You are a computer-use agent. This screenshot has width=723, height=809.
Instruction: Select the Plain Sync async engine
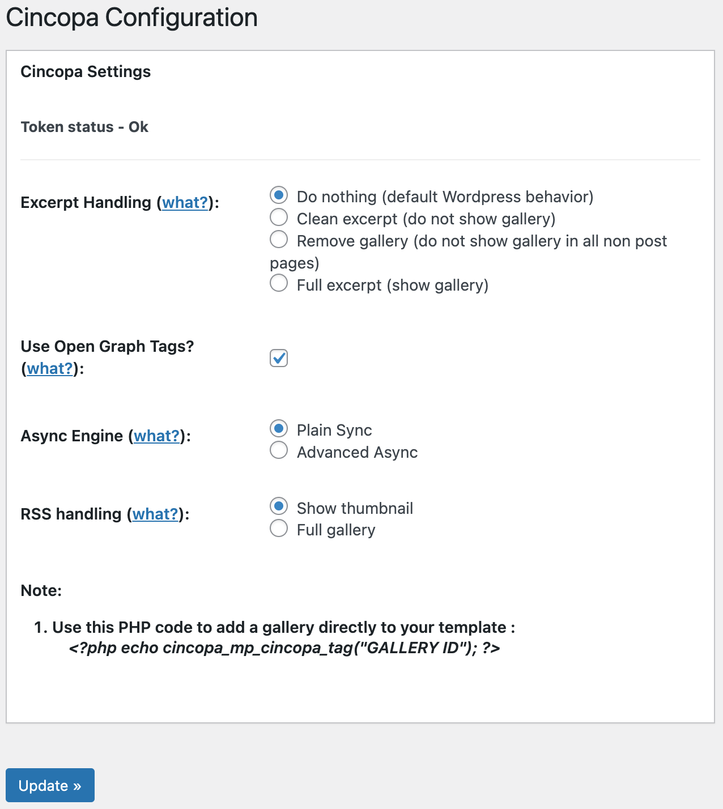click(279, 429)
